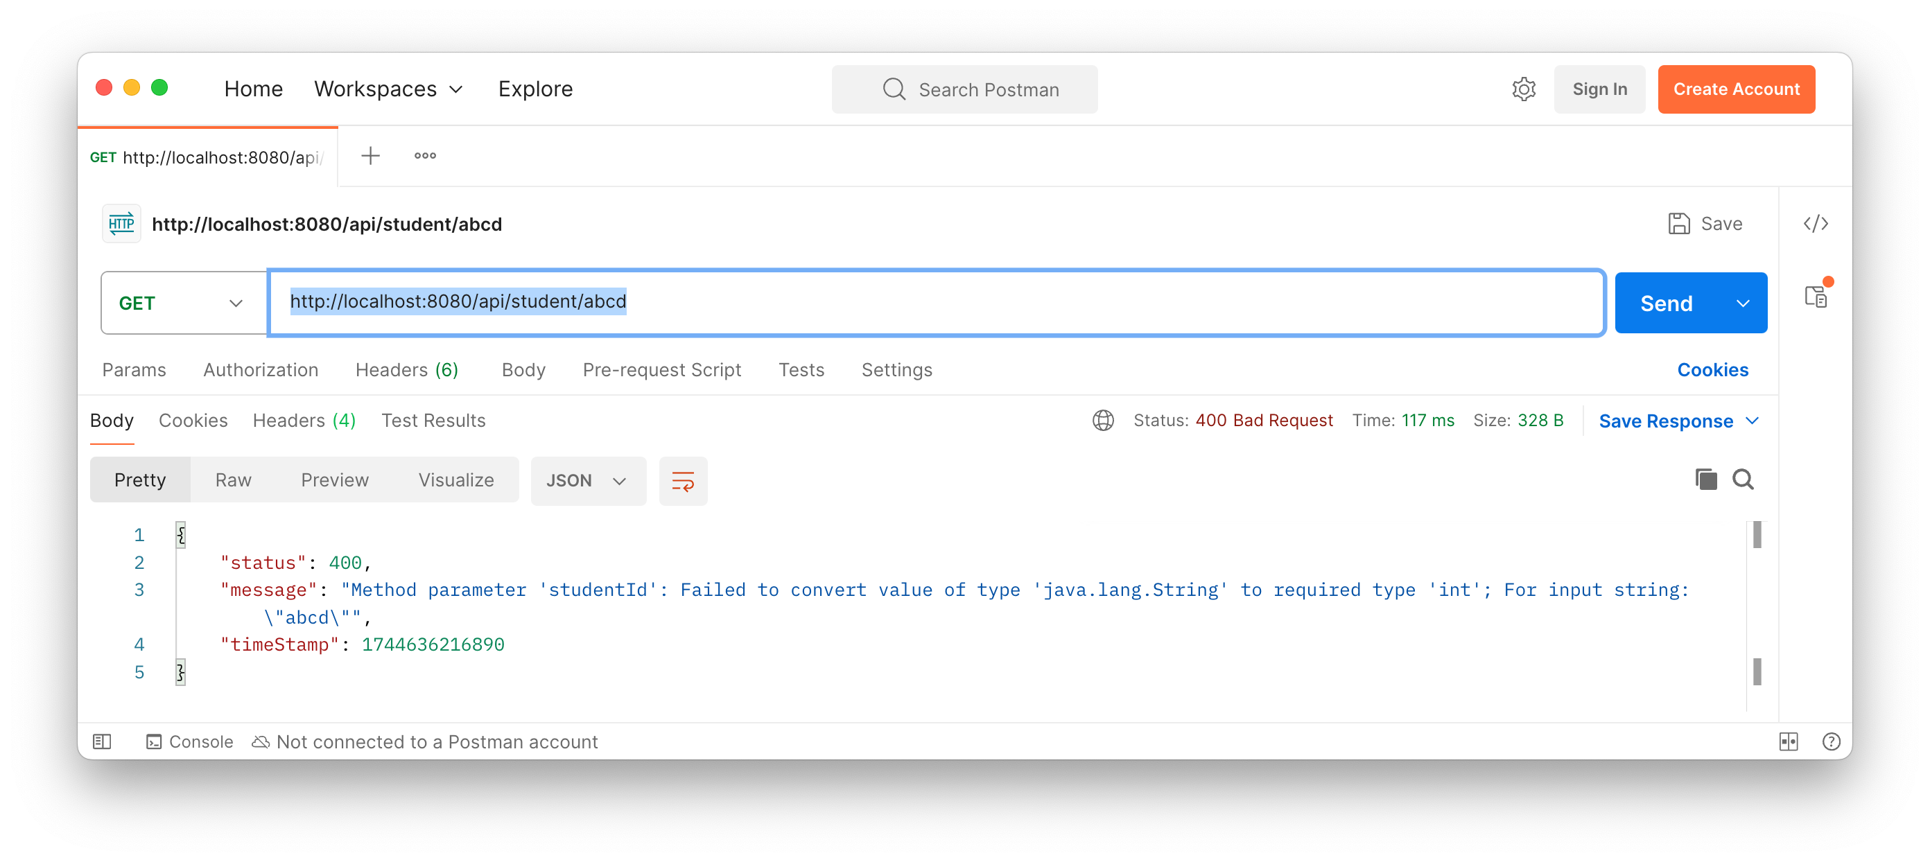The height and width of the screenshot is (862, 1930).
Task: Click the Create Account button
Action: pyautogui.click(x=1736, y=89)
